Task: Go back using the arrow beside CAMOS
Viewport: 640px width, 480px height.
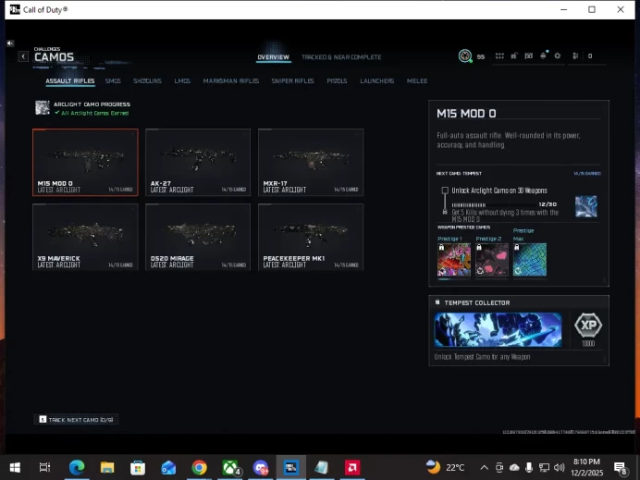Action: [x=23, y=56]
